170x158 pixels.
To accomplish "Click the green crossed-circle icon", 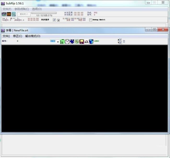I will tap(77, 41).
